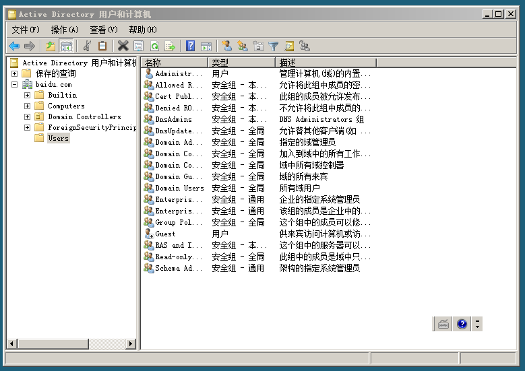Click the Domain Users group icon
525x371 pixels.
point(149,188)
